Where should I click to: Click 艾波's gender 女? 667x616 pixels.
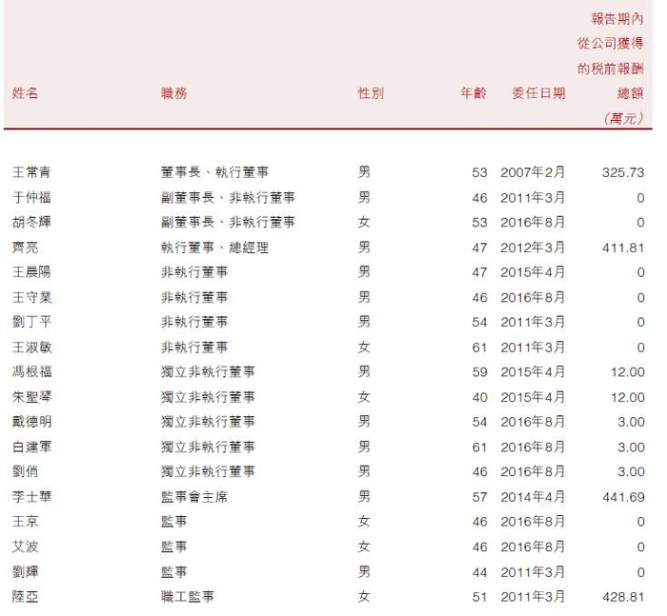[364, 546]
